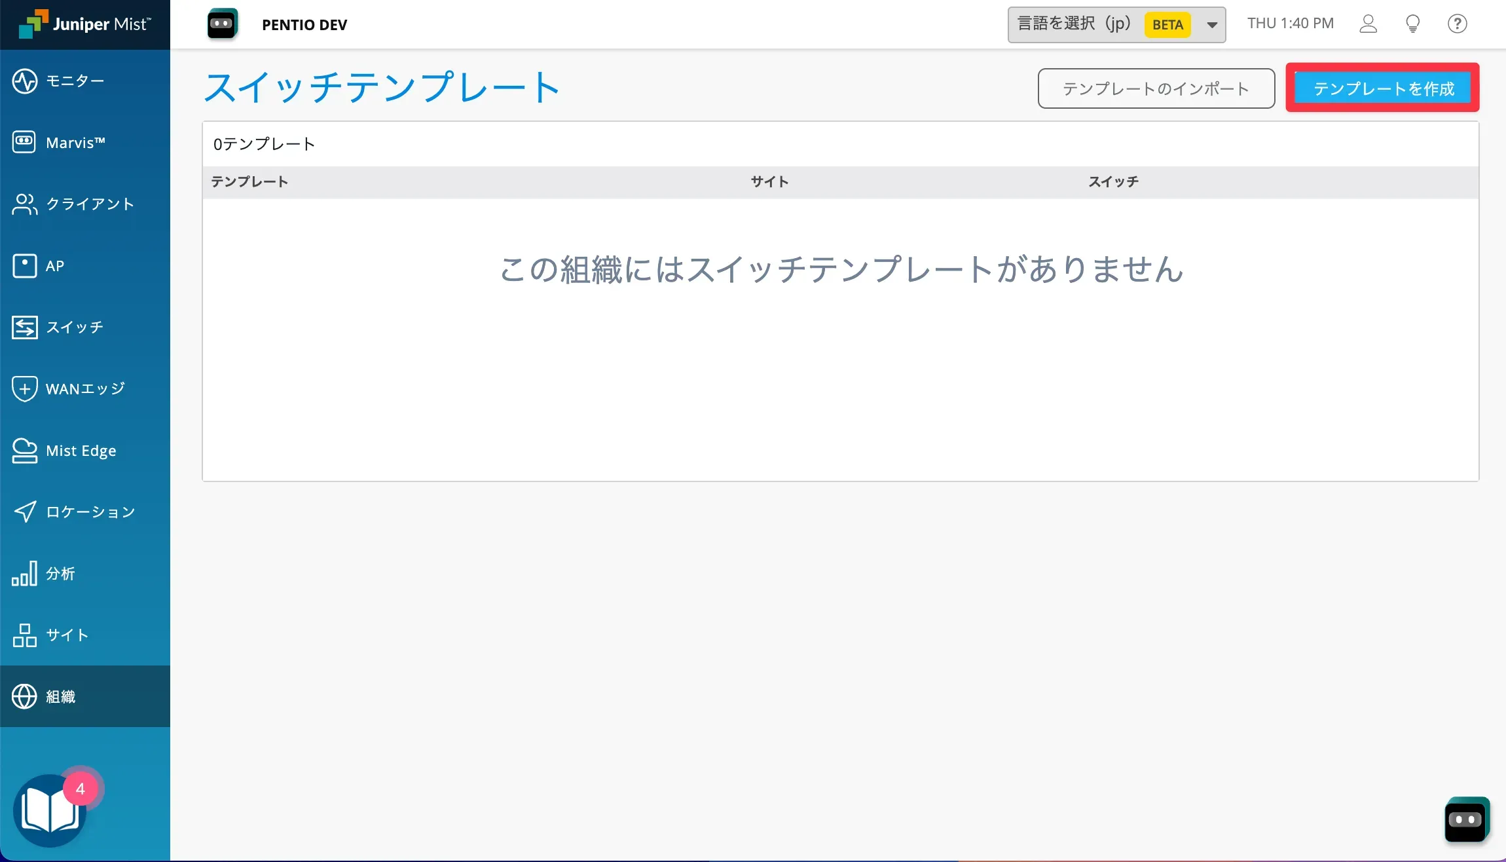Click the Mist Edge cloud icon

click(x=25, y=451)
